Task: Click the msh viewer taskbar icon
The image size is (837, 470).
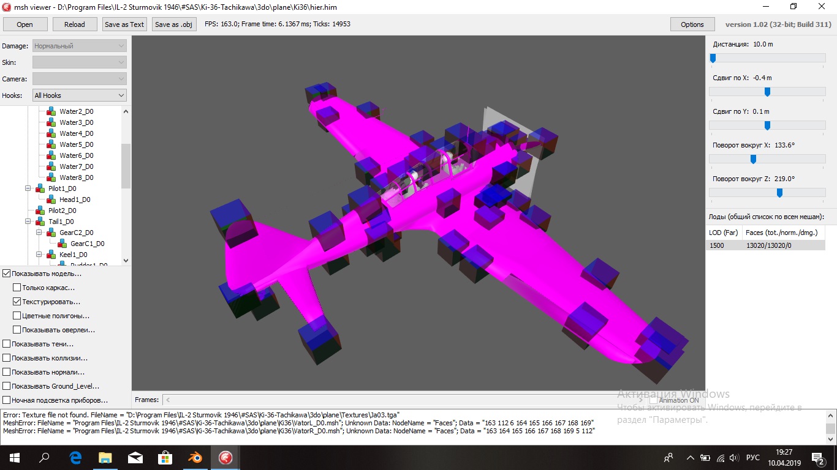Action: (225, 457)
